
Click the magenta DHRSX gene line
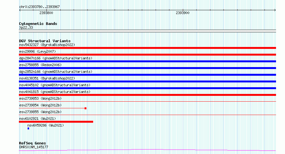pyautogui.click(x=147, y=150)
